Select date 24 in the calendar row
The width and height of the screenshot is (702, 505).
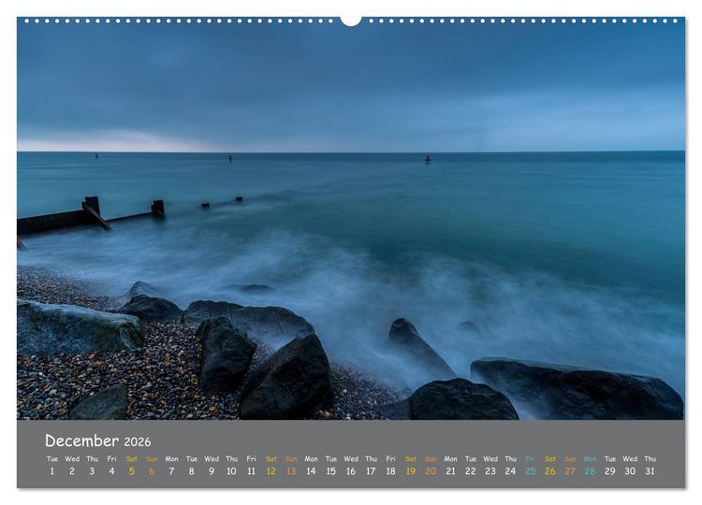coord(510,471)
